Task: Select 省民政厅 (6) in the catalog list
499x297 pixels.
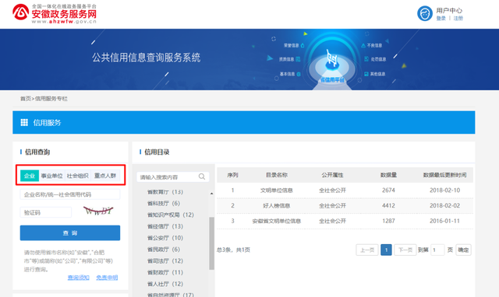Action: (164, 250)
